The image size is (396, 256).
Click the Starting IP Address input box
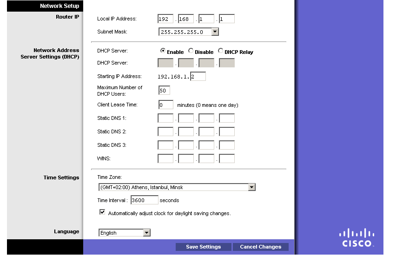pyautogui.click(x=198, y=76)
